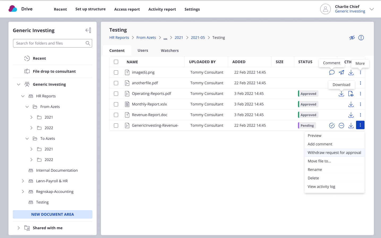
Task: Download Monthly-Report.xslx
Action: coord(351,104)
